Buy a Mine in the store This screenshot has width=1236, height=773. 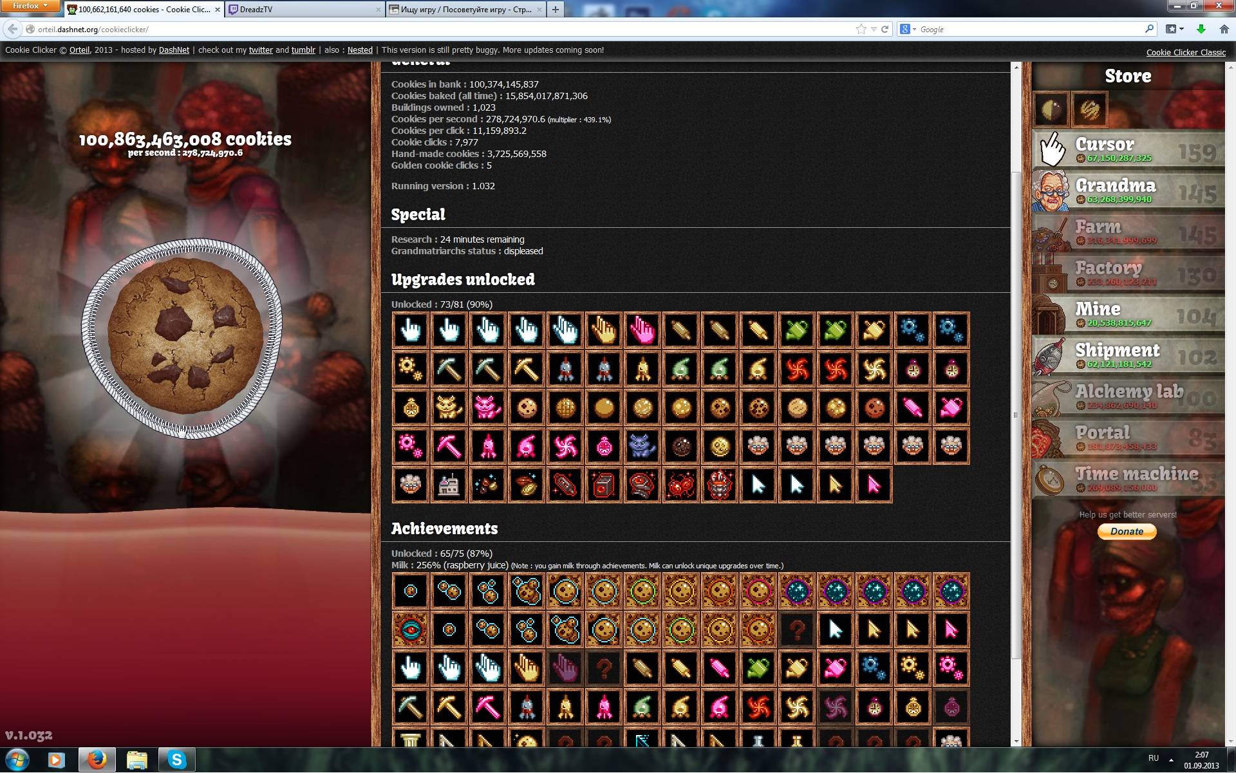[1128, 314]
